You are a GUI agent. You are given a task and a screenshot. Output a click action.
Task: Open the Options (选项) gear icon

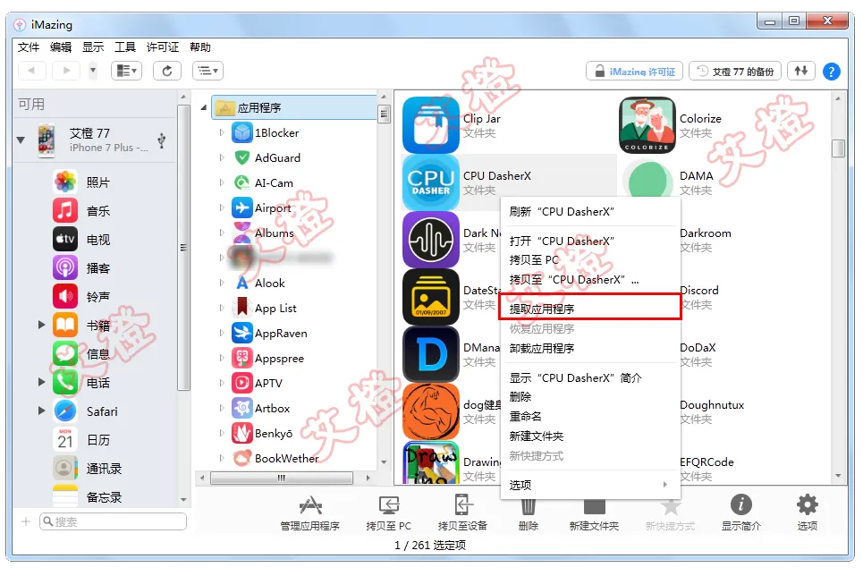807,504
